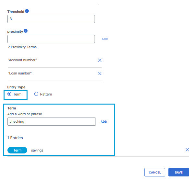Delete the savings term entry
194x180 pixels.
coord(187,150)
